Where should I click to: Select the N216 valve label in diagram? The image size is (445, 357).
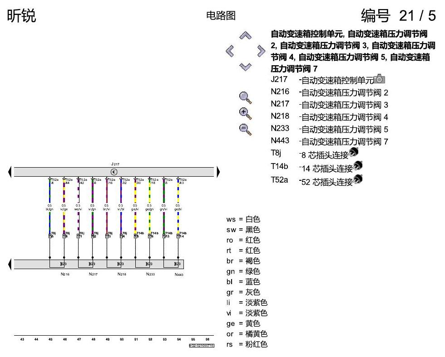click(65, 274)
